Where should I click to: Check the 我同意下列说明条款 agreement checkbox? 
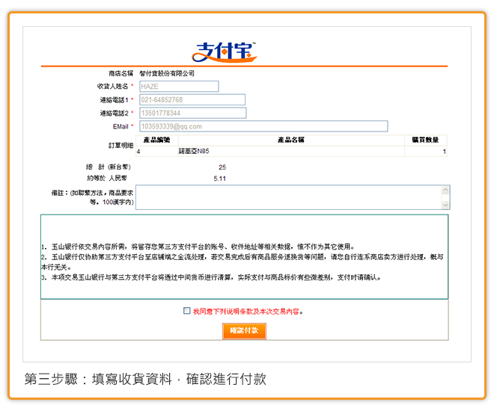(x=187, y=311)
